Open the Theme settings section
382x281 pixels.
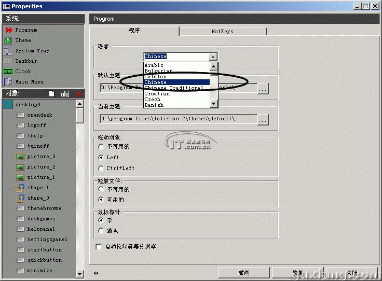point(22,40)
